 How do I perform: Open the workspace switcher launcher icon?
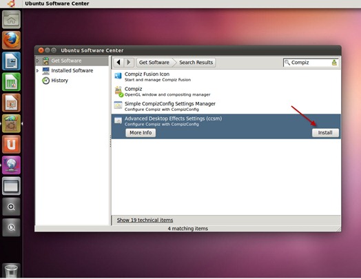11,186
